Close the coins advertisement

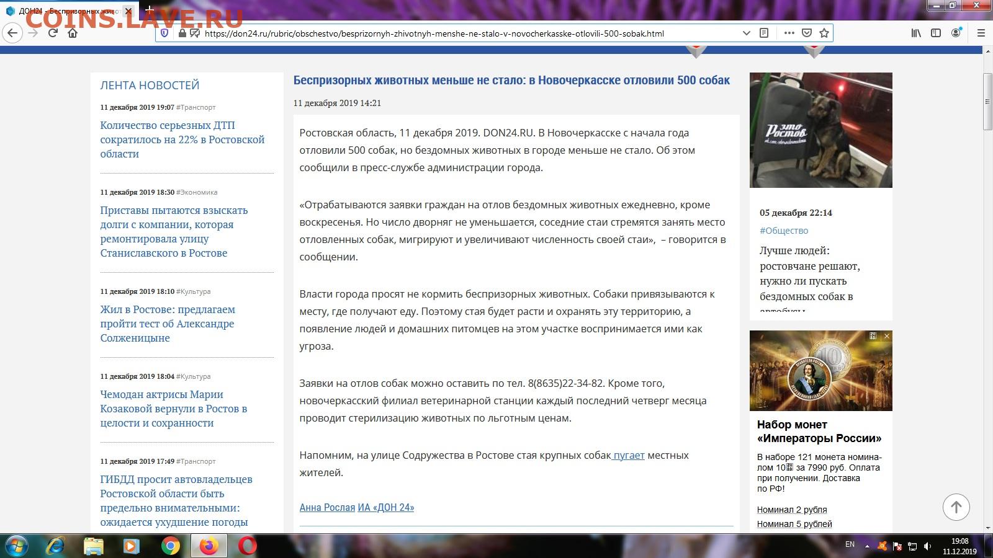tap(887, 335)
